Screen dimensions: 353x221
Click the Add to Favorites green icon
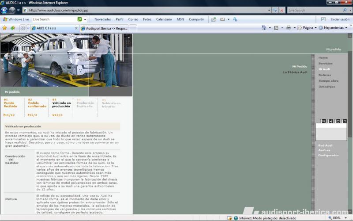click(x=13, y=28)
